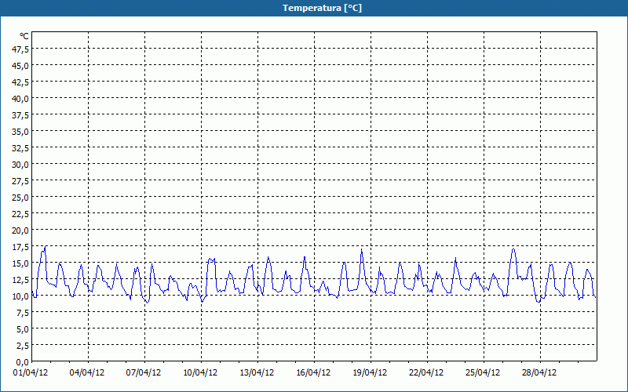This screenshot has height=392, width=628.
Task: Select the 40,0 y-axis value
Action: 20,99
